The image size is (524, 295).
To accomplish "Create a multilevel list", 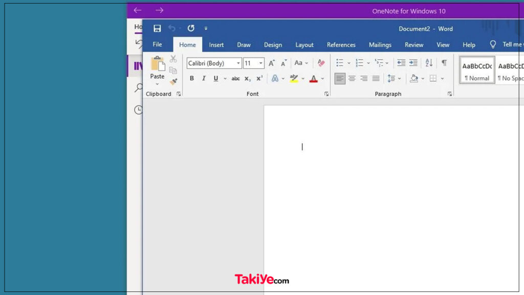I will coord(379,63).
